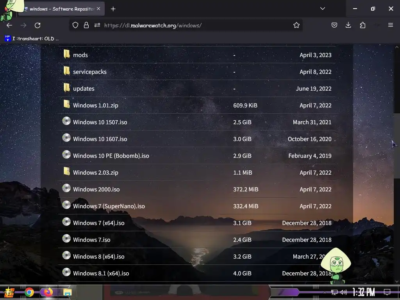
Task: Click the February 4, 2019 date
Action: (x=310, y=156)
